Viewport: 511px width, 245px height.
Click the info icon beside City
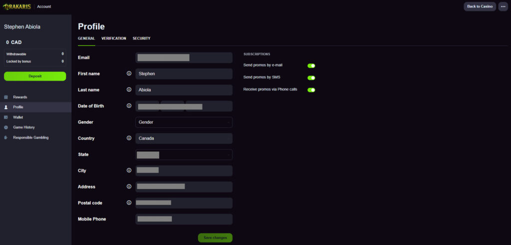129,170
